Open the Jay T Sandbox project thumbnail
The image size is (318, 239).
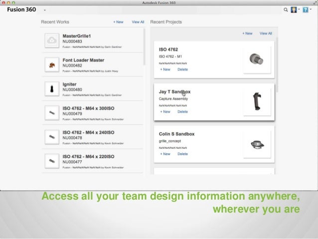[257, 101]
